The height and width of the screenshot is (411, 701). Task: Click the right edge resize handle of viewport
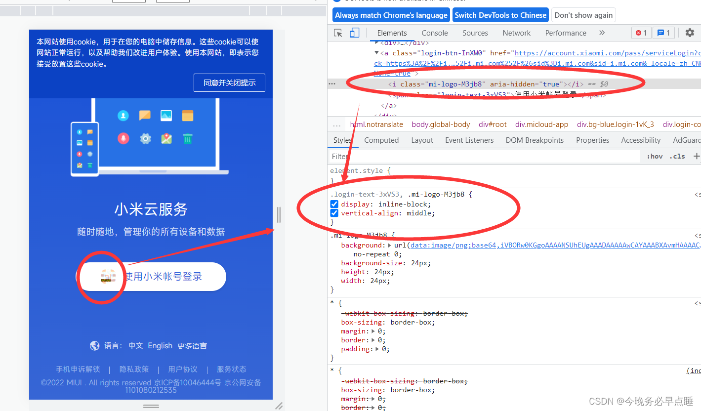click(x=279, y=214)
